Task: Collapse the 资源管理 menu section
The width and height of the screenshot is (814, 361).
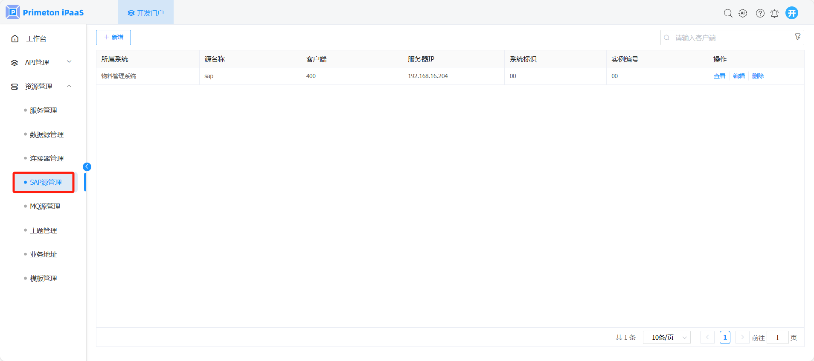Action: (x=41, y=87)
